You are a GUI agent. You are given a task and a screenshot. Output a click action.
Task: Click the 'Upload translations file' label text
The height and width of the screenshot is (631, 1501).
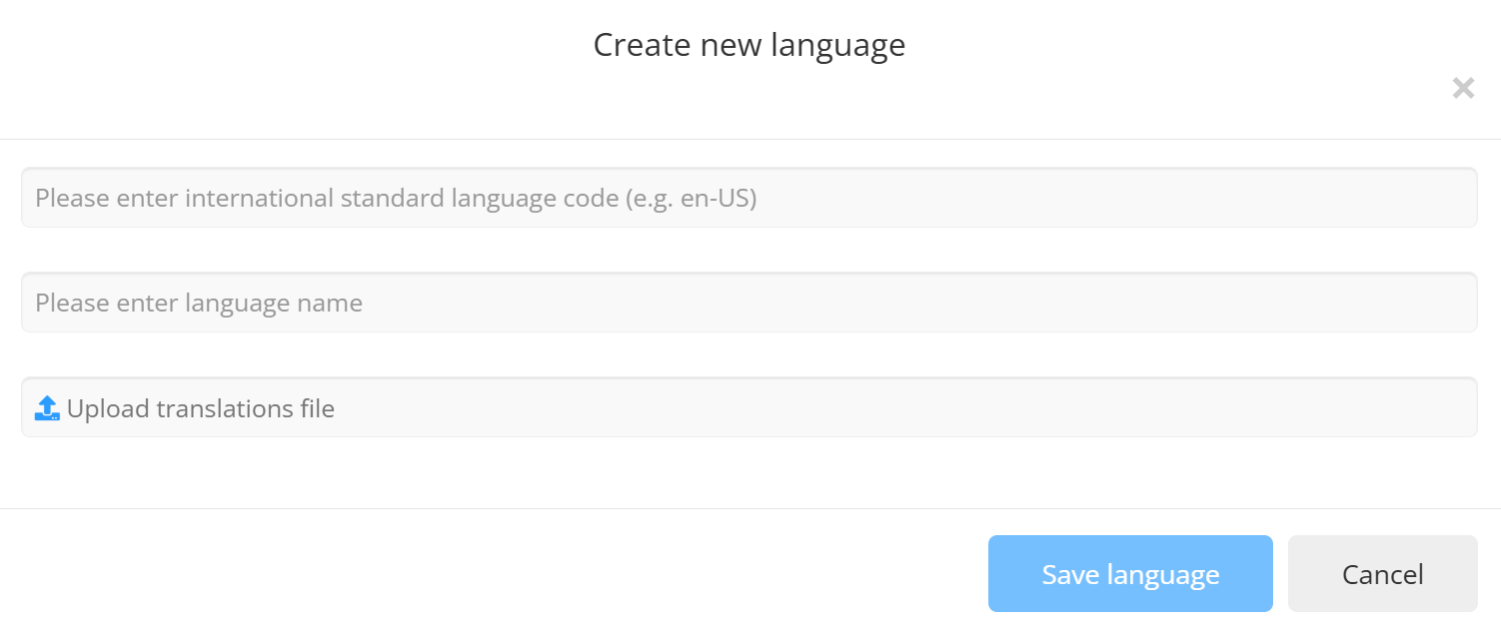tap(200, 408)
